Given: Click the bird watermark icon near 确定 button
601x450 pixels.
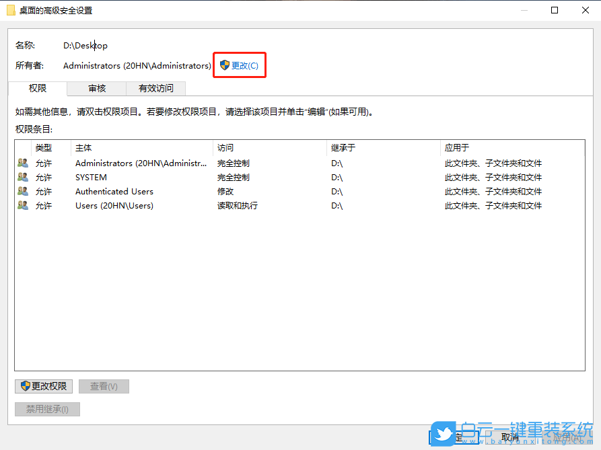Looking at the screenshot, I should coord(444,435).
